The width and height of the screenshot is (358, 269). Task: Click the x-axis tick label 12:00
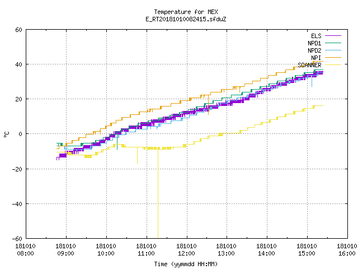(x=186, y=253)
